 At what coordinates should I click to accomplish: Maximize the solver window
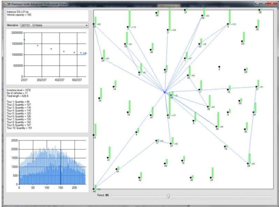coord(264,3)
